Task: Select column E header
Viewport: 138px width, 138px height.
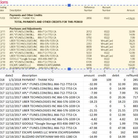Action: 105,71
